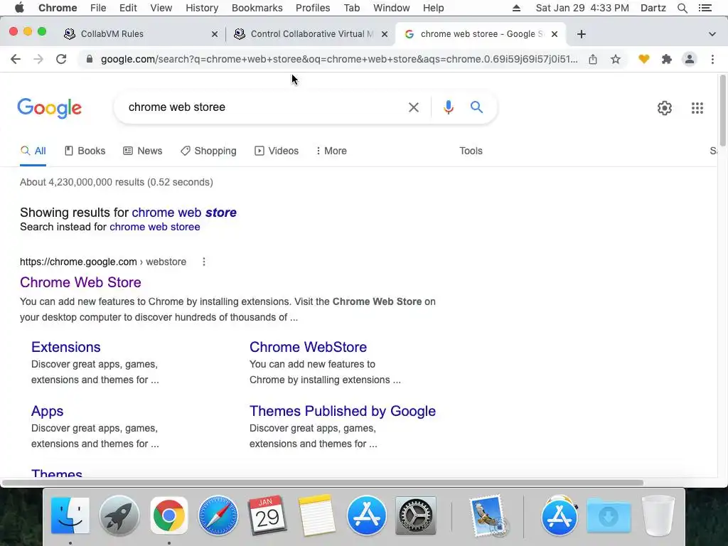Click the corrected chrome web store link

click(x=184, y=213)
